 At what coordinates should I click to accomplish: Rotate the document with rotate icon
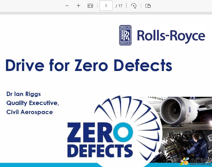click(134, 6)
